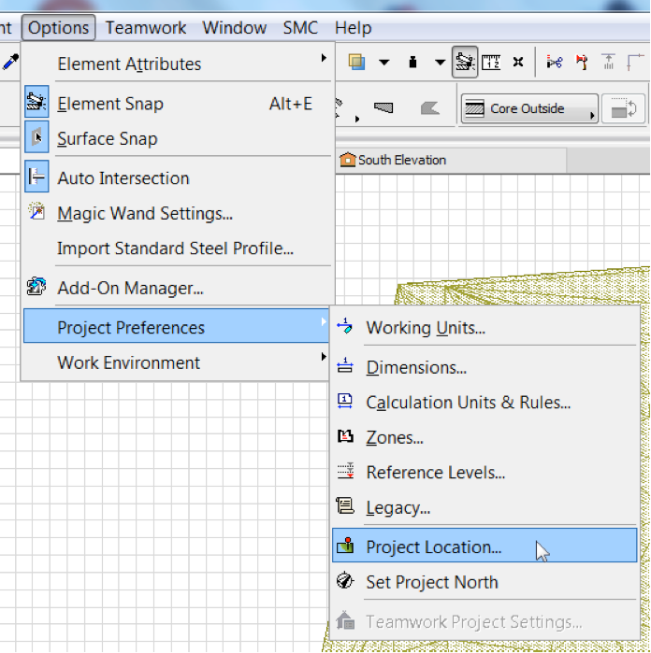The width and height of the screenshot is (651, 653).
Task: Choose Set Project North
Action: [485, 581]
